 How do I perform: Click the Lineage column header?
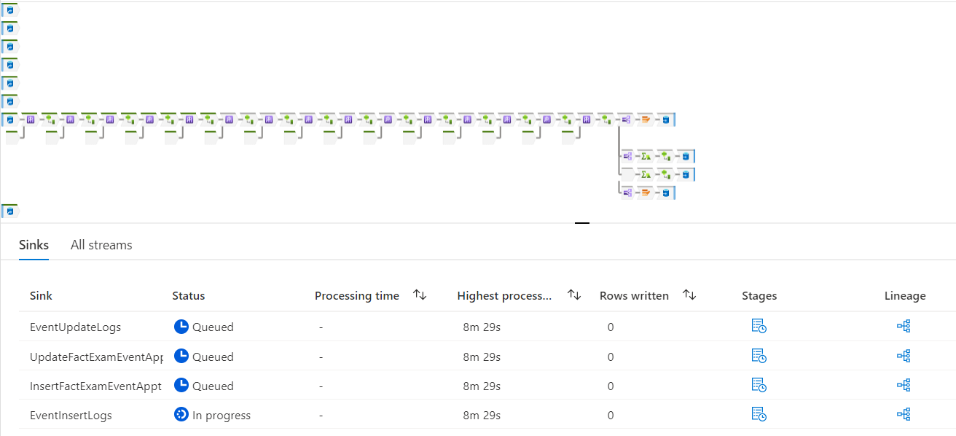(x=905, y=296)
